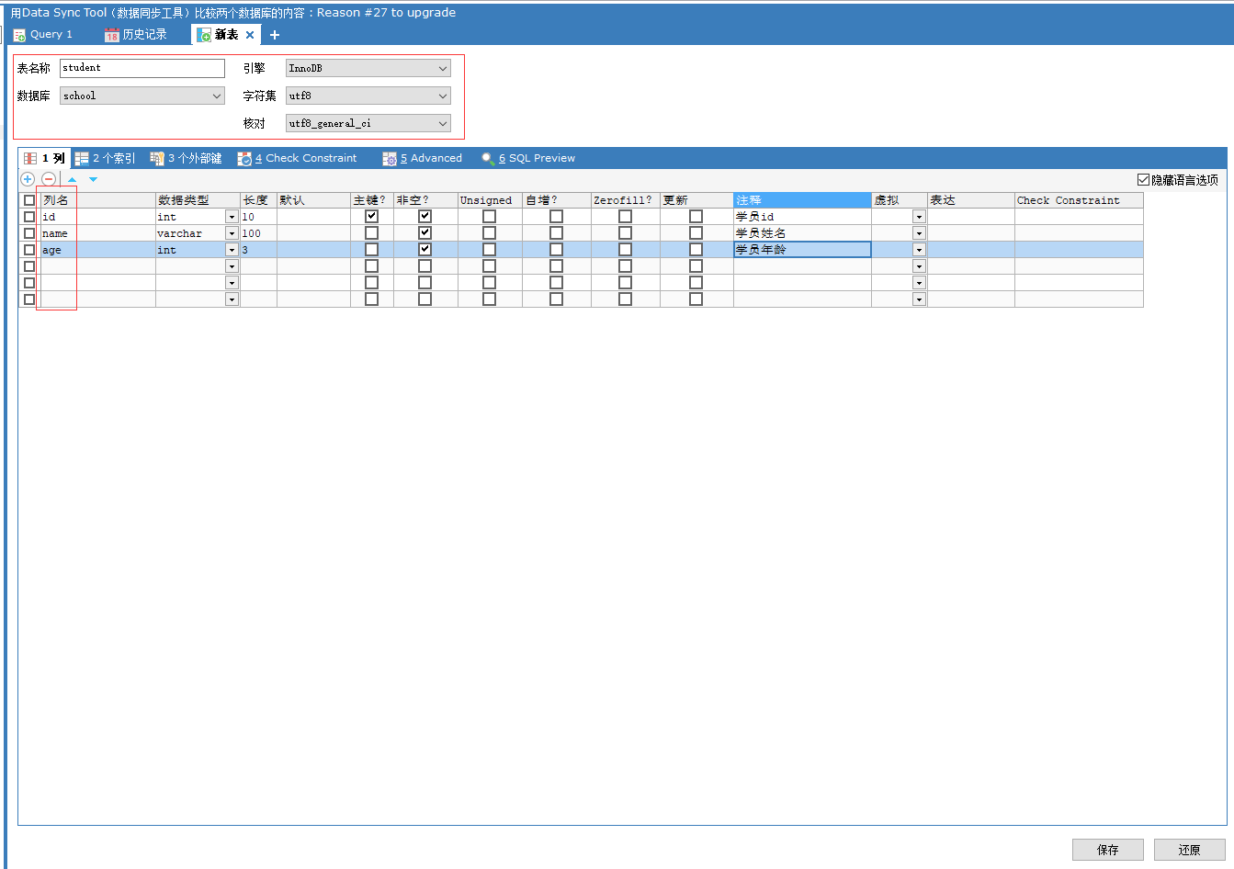1234x869 pixels.
Task: Enable primary key for name column
Action: (x=371, y=233)
